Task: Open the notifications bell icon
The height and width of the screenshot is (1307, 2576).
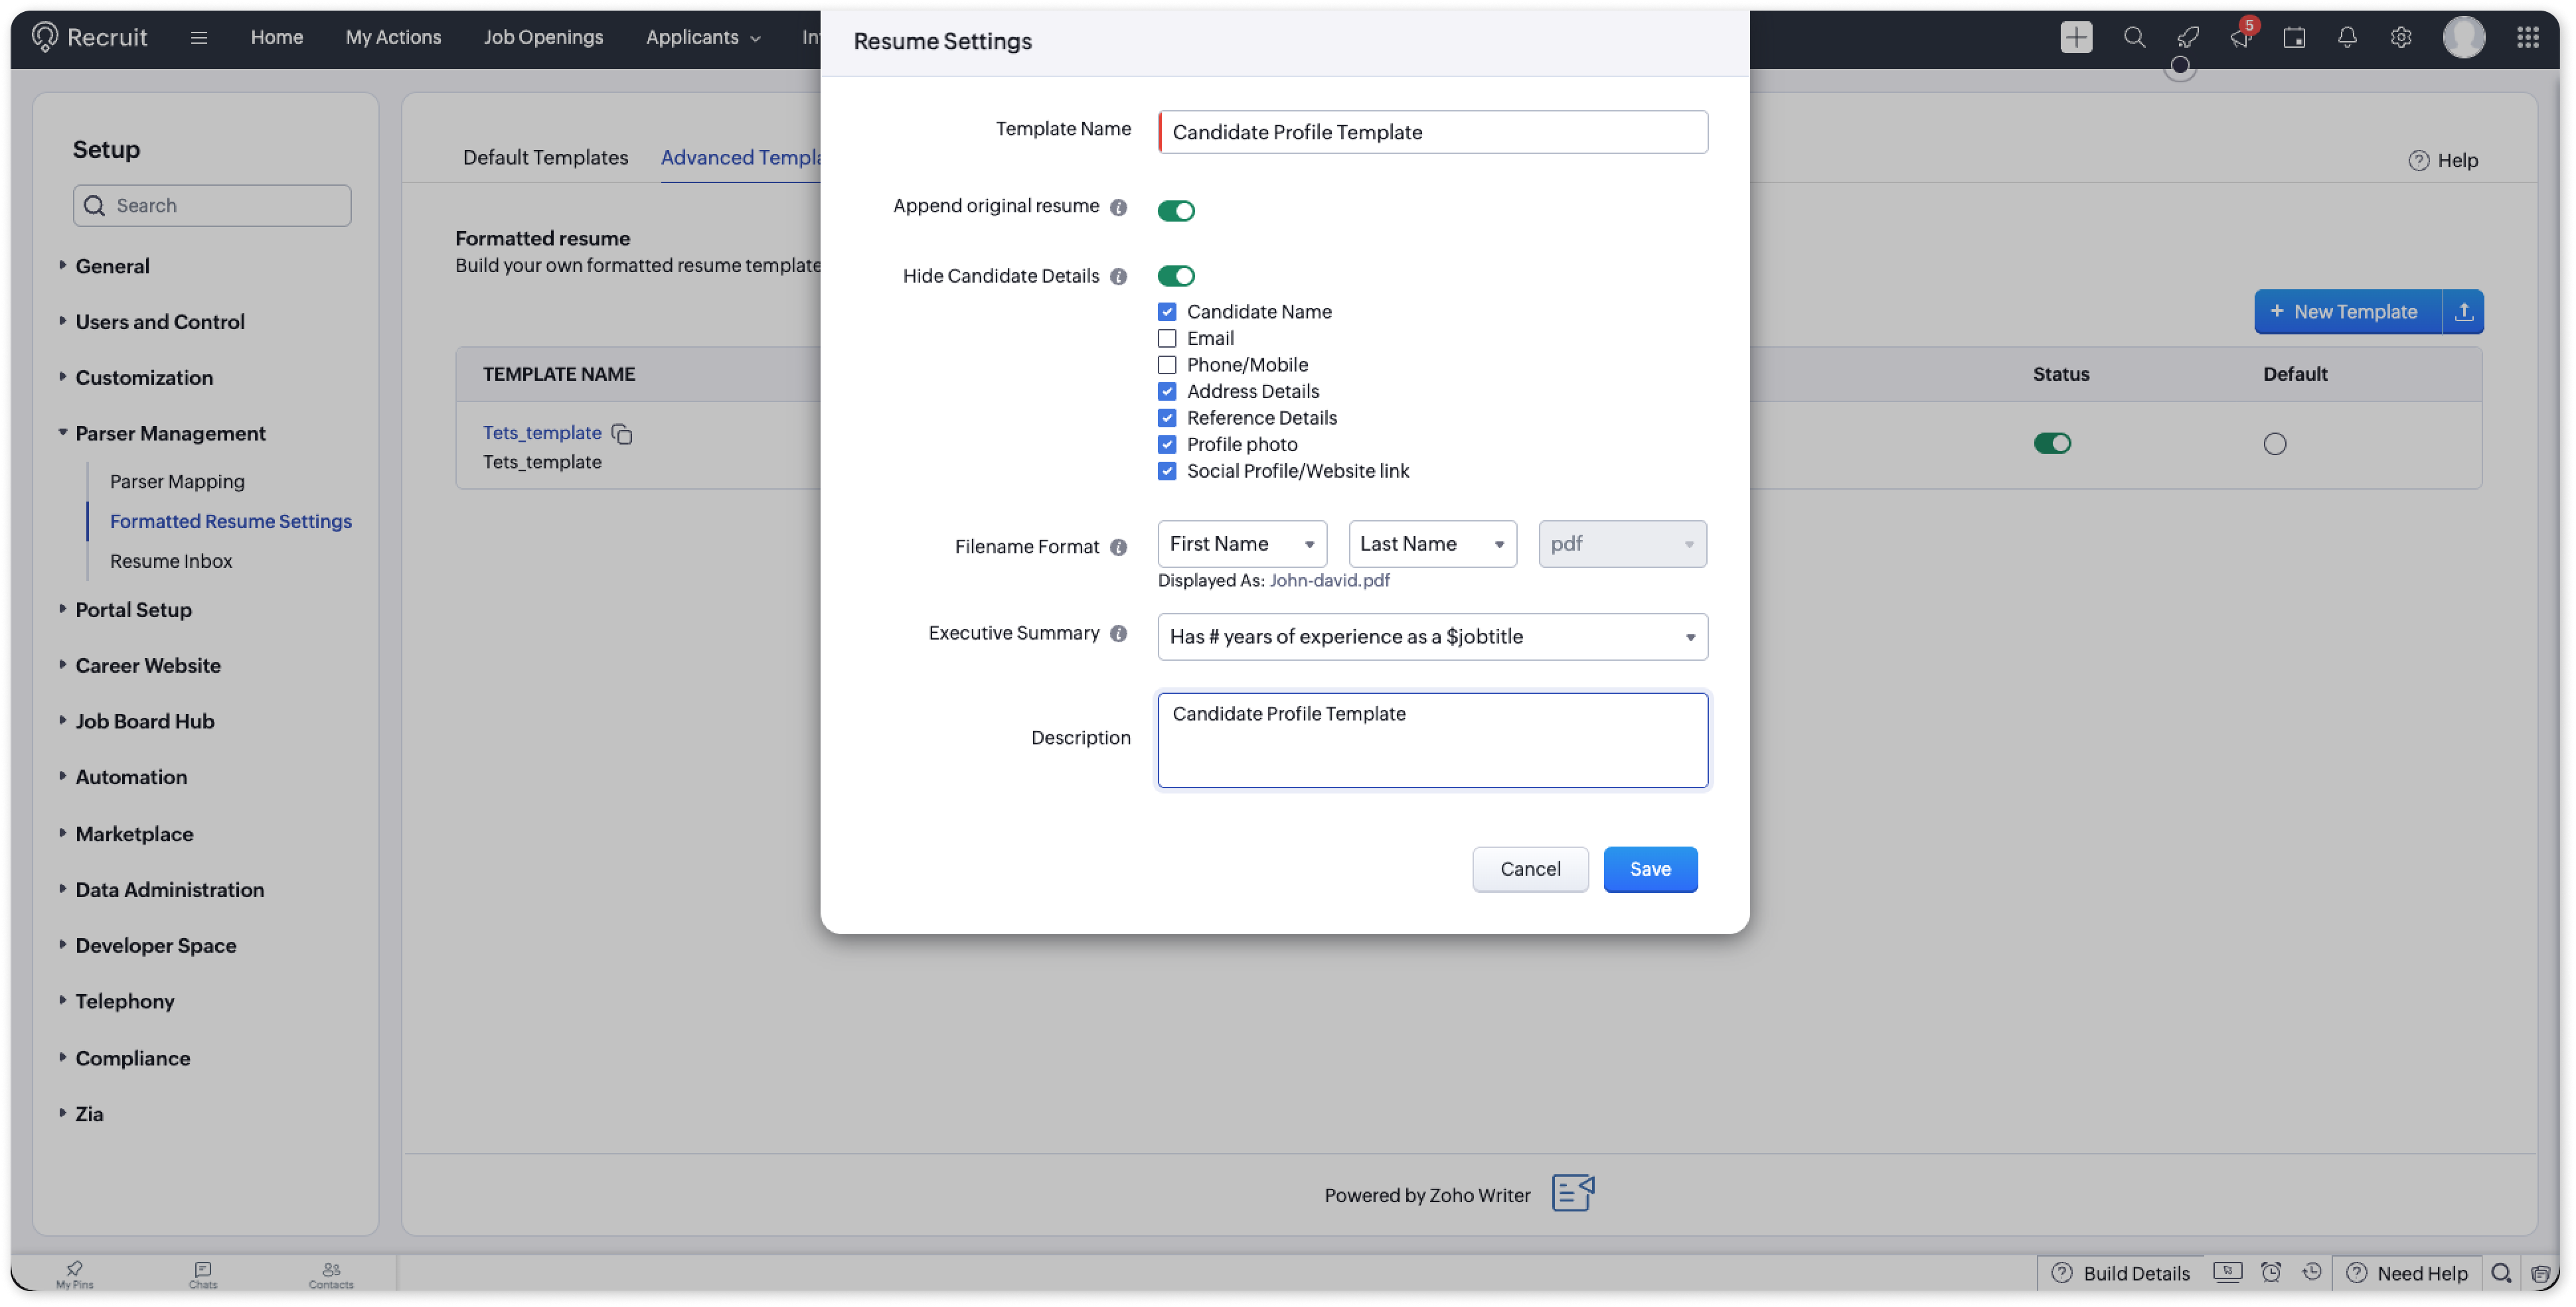Action: point(2346,38)
